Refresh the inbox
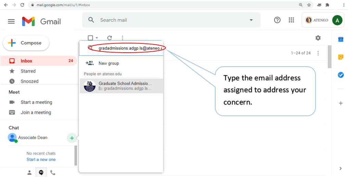Screen dimensions: 348x177 pos(109,38)
